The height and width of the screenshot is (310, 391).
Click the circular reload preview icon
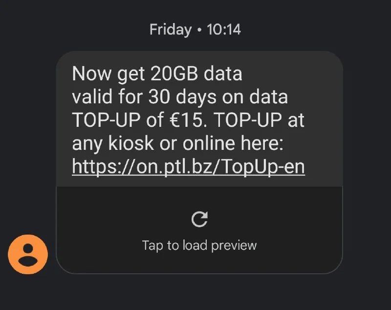[199, 219]
